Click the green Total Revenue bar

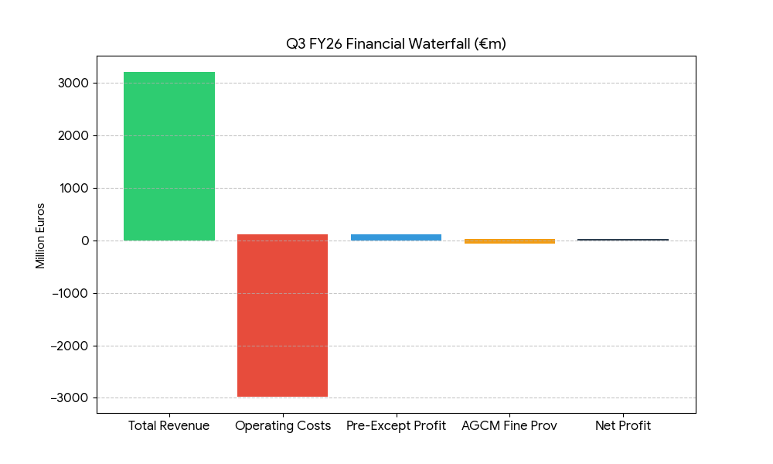pos(169,156)
